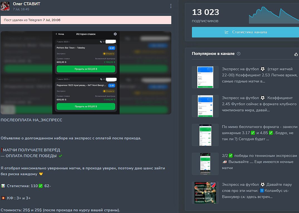Open thumbnail of the 3.17 and 4.85 post
Image resolution: width=299 pixels, height=213 pixels.
tap(205, 135)
